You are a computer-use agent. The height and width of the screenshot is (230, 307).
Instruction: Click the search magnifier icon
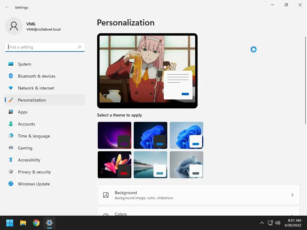(79, 47)
